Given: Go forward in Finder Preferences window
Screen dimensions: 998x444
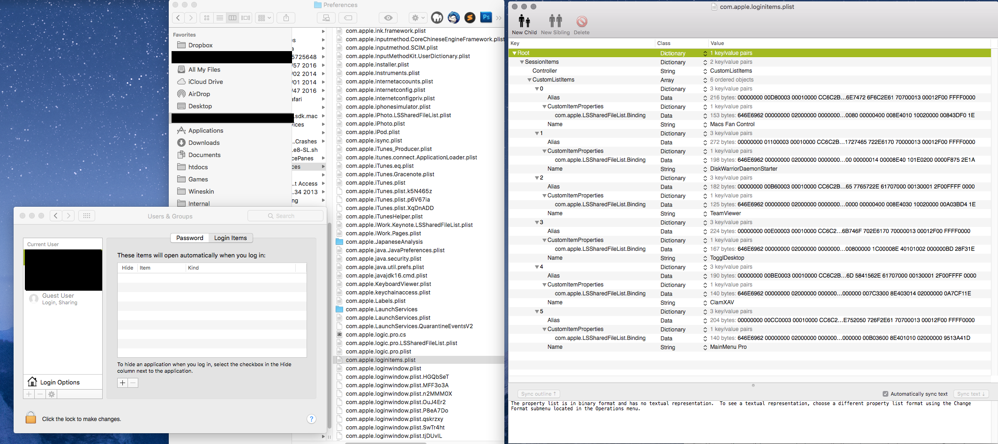Looking at the screenshot, I should coord(190,18).
